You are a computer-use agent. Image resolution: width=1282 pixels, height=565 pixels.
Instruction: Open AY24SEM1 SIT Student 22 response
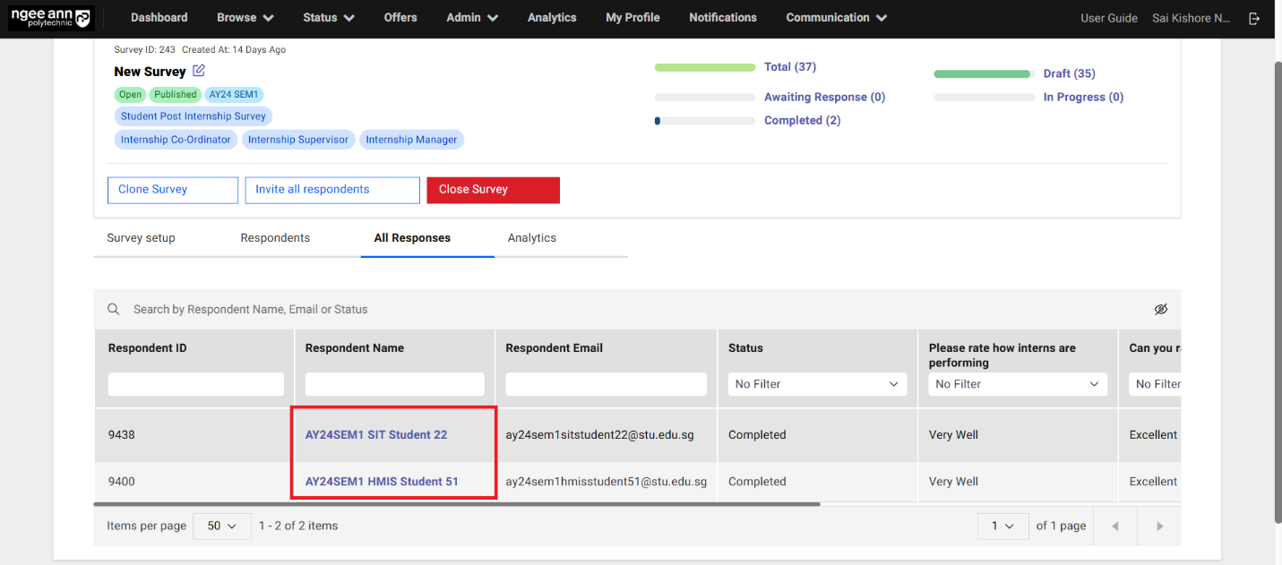[x=375, y=435]
